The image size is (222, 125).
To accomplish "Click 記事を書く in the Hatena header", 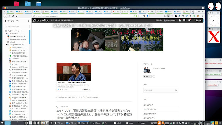I will pos(159,20).
